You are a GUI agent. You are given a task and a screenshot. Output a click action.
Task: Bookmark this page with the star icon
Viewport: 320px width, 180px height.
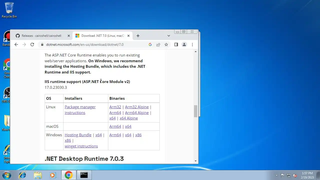(166, 44)
